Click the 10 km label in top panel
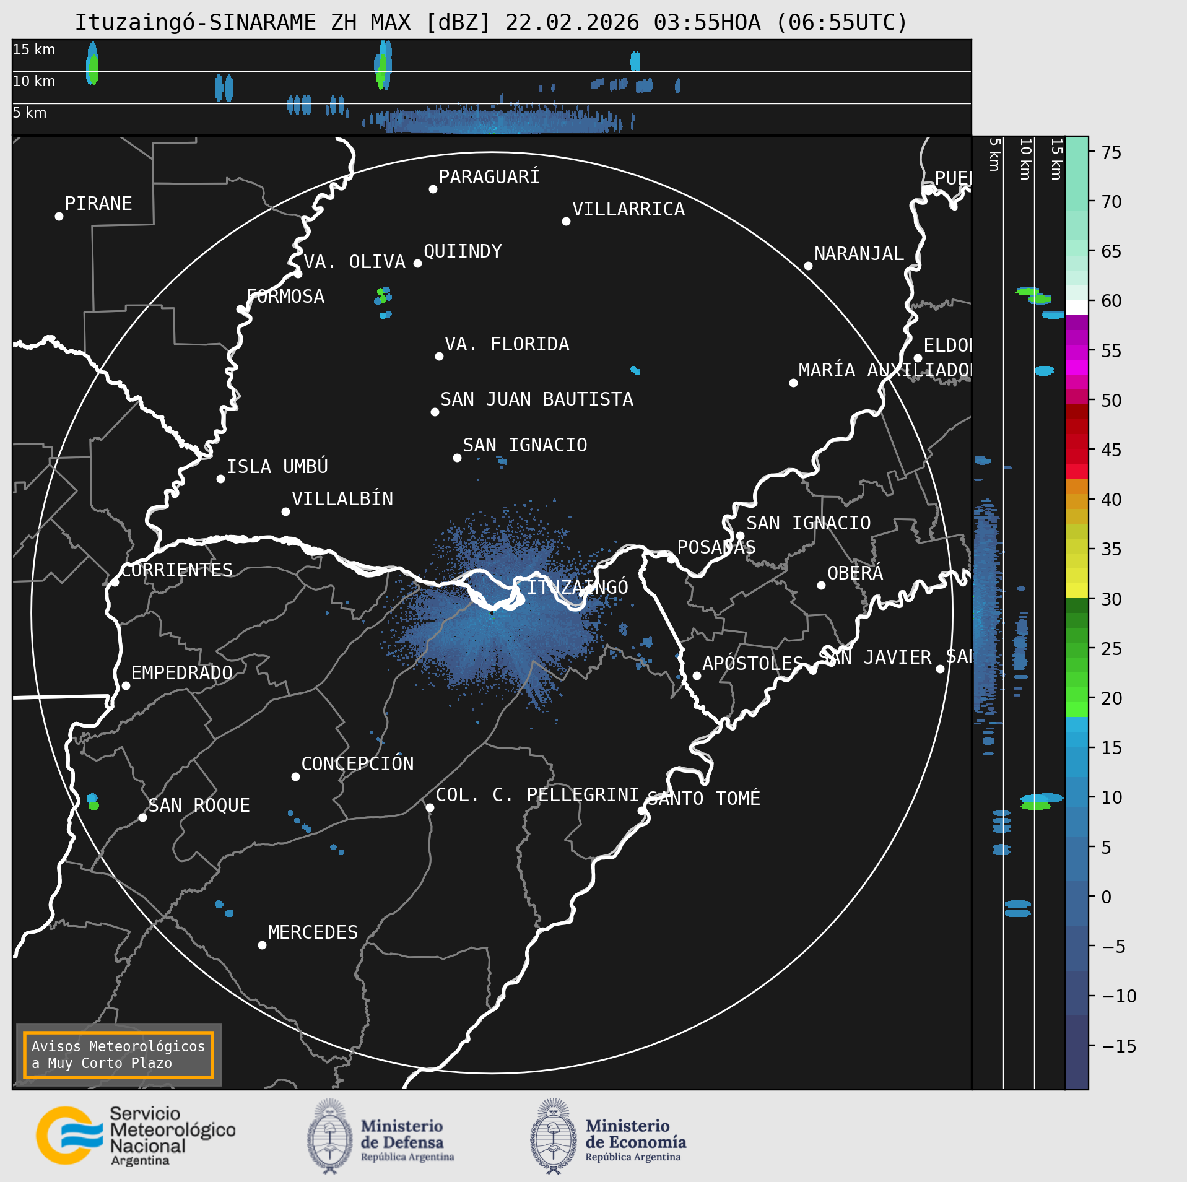The height and width of the screenshot is (1182, 1187). pos(34,81)
